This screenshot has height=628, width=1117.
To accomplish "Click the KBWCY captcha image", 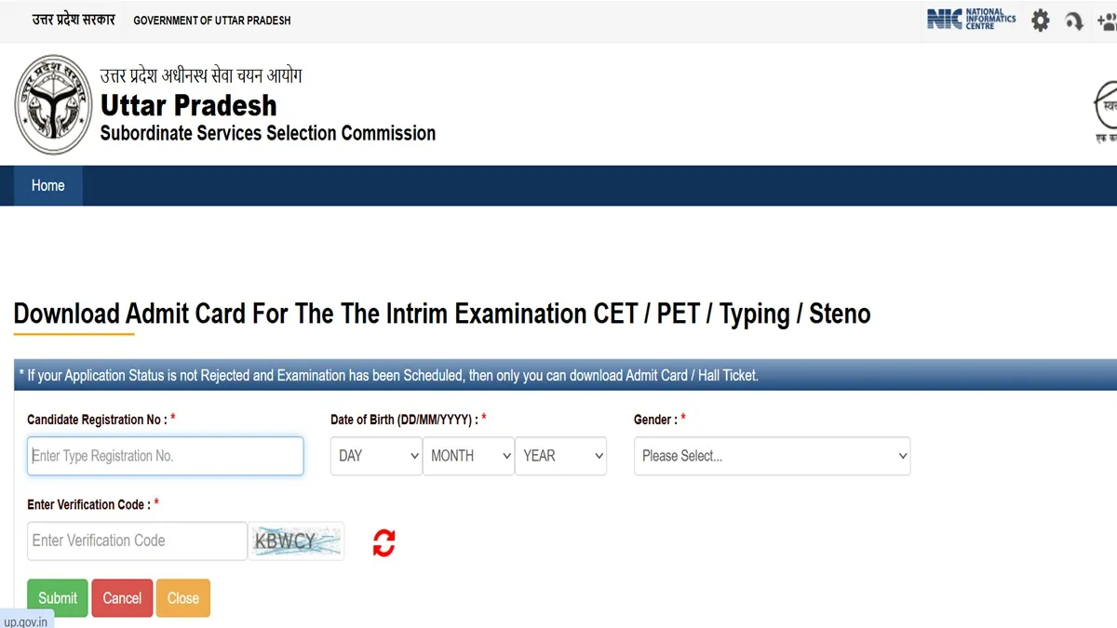I will pyautogui.click(x=296, y=541).
